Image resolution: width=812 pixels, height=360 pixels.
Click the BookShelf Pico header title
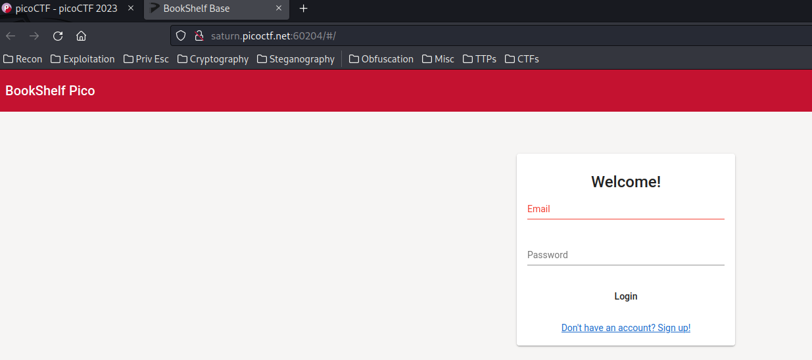point(50,91)
